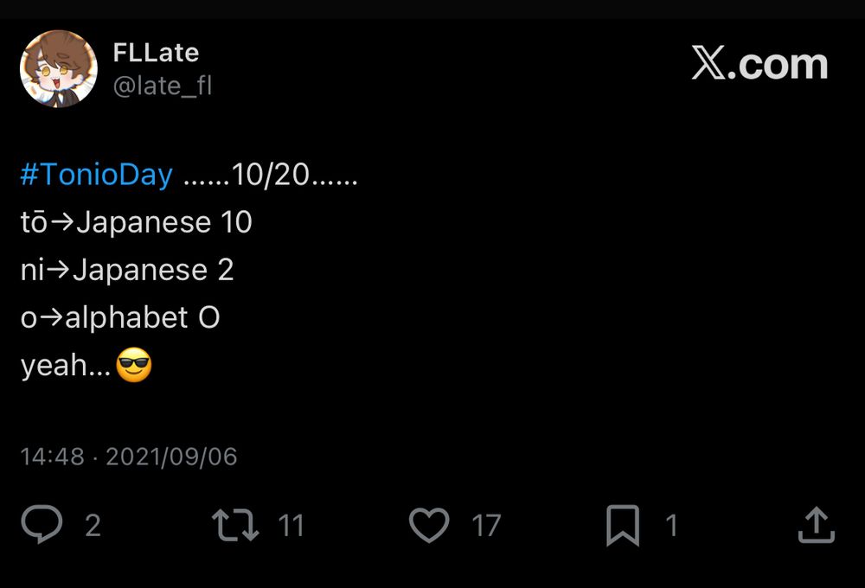Visit the @late_fl handle profile
Viewport: 865px width, 588px height.
pyautogui.click(x=163, y=86)
